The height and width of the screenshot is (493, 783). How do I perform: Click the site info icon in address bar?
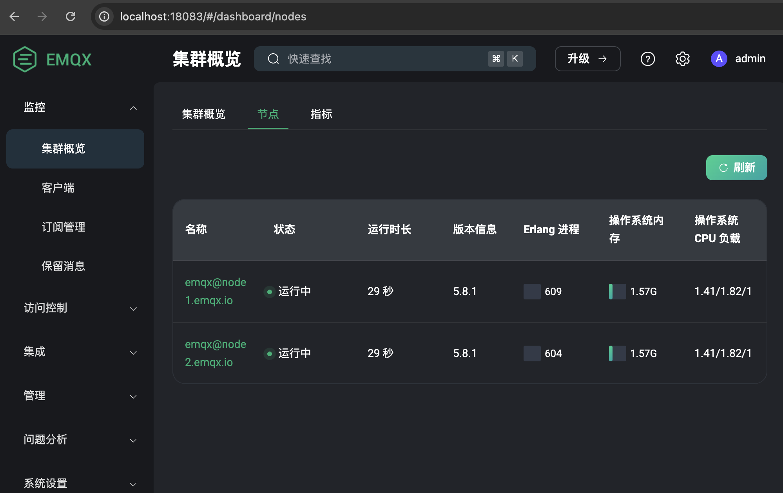tap(104, 16)
